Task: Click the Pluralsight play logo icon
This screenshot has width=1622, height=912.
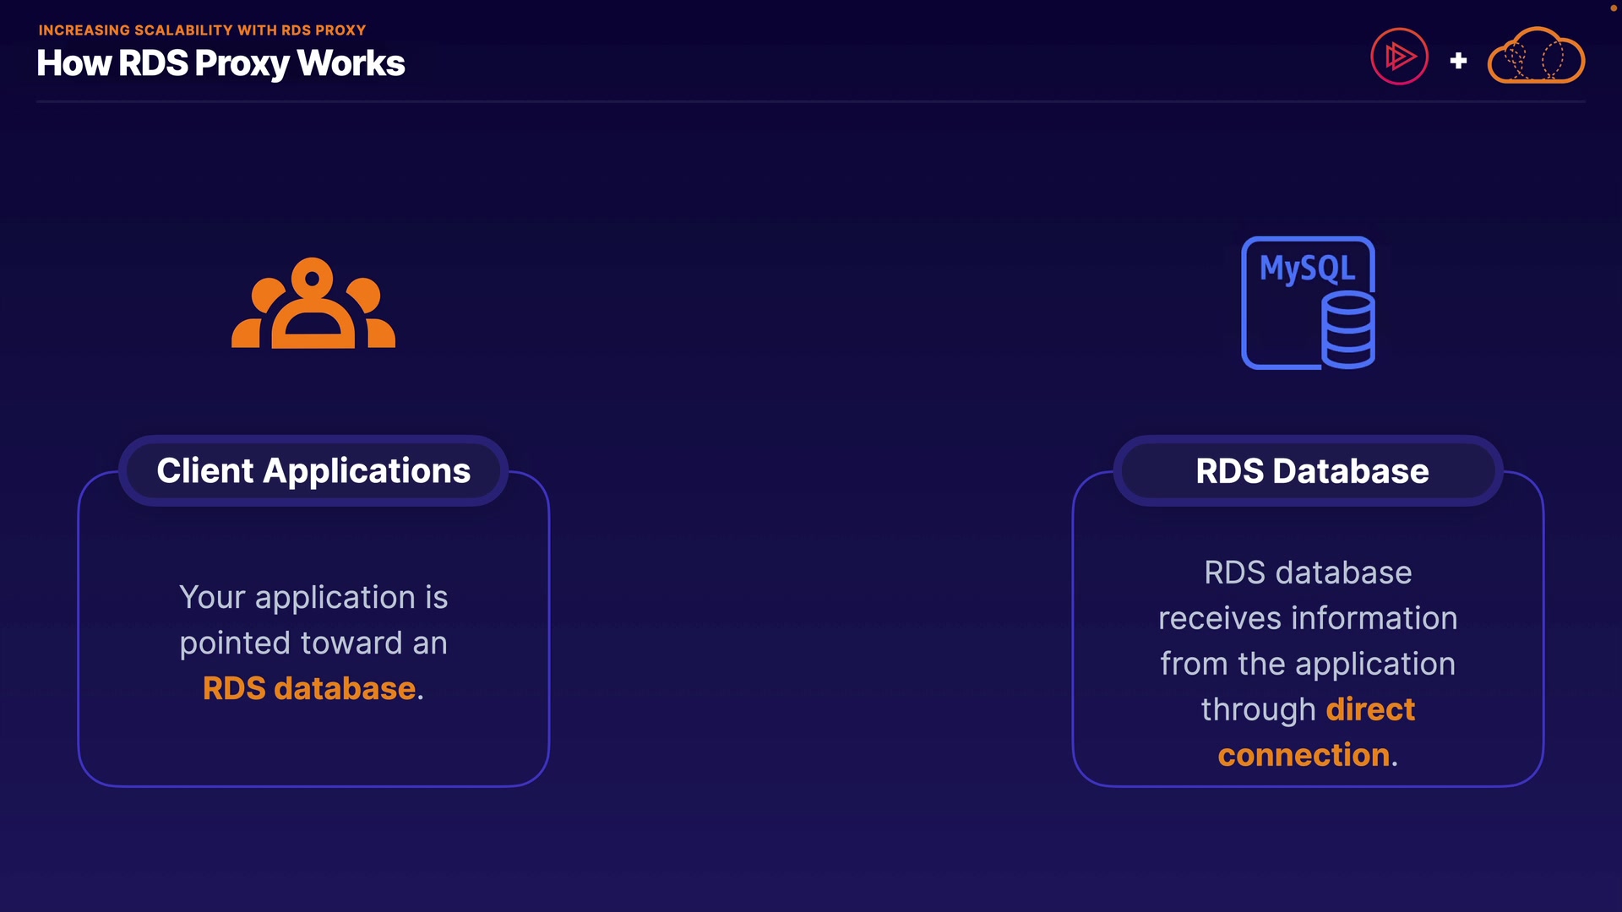Action: 1399,57
